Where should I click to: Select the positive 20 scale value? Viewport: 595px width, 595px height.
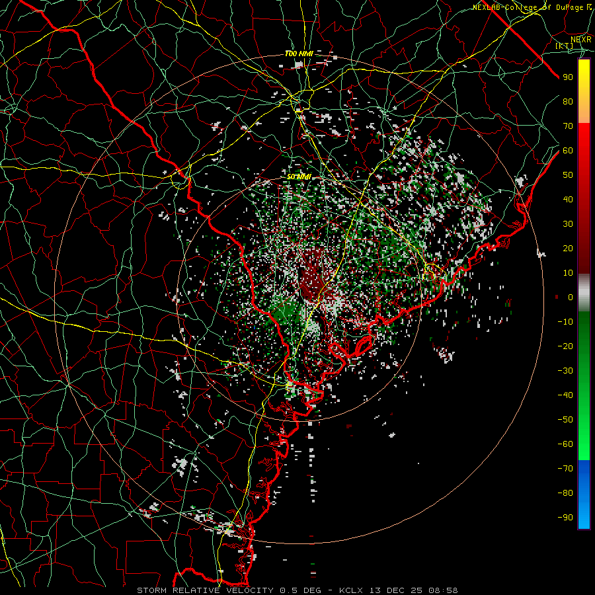(x=568, y=248)
